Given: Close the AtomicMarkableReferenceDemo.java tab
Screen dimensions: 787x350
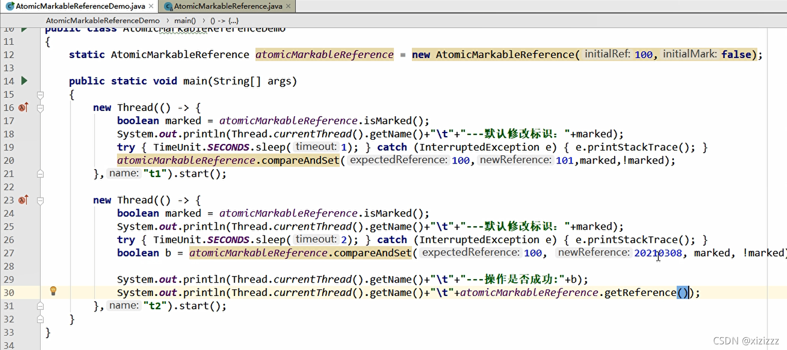Looking at the screenshot, I should point(152,7).
